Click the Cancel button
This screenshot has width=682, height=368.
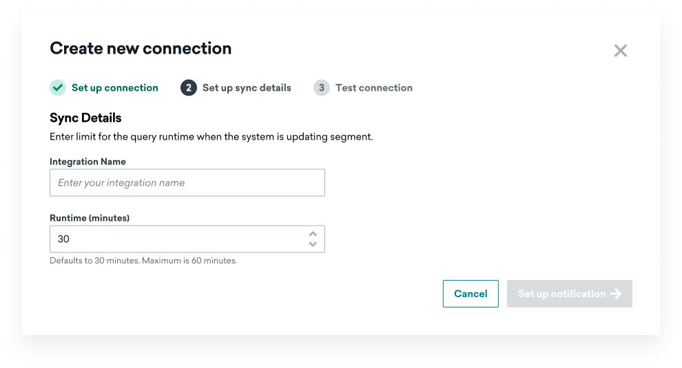(x=471, y=294)
